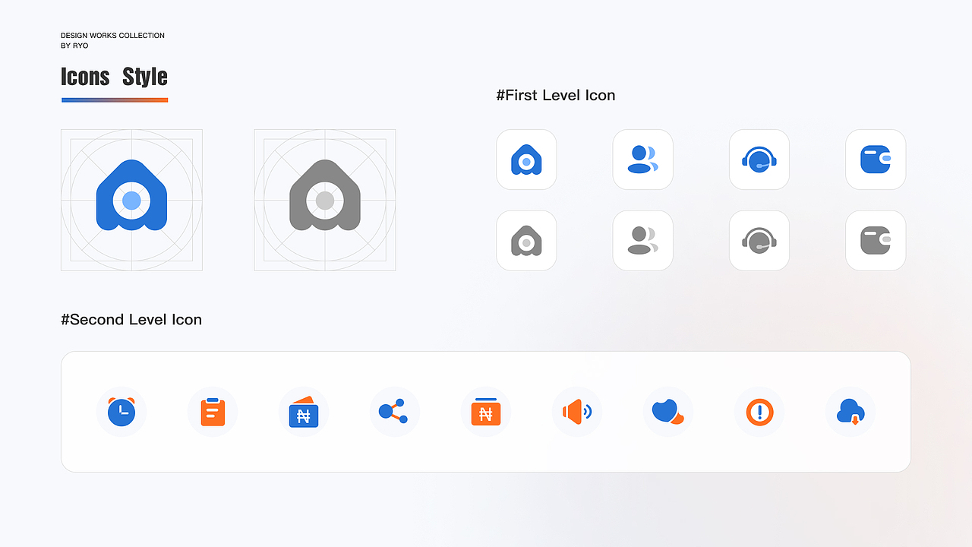The image size is (972, 547).
Task: Click the cloud download icon
Action: [850, 412]
